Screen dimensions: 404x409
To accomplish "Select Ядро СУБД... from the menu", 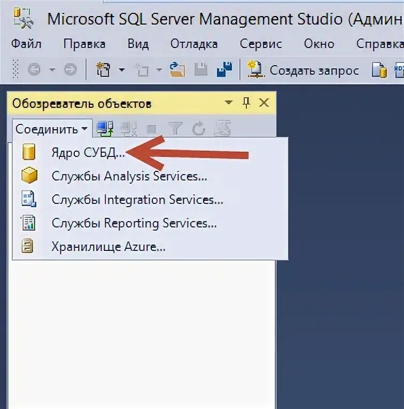I will pos(88,153).
